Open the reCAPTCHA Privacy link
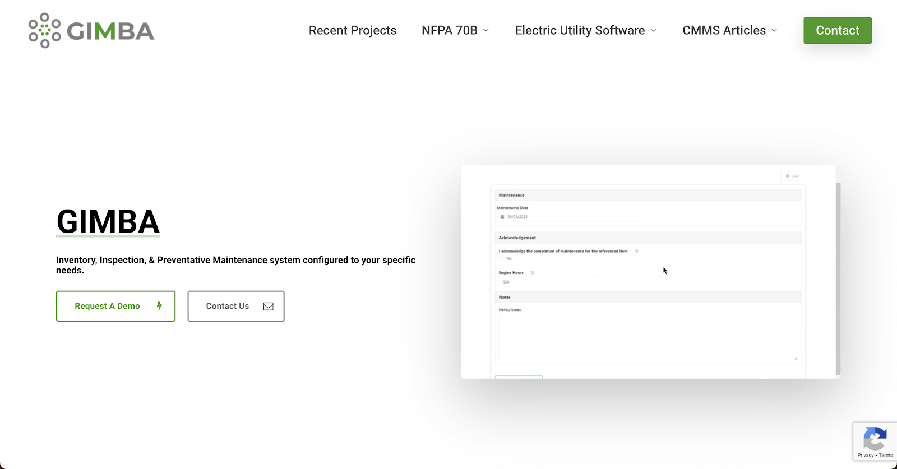The image size is (897, 469). 865,455
